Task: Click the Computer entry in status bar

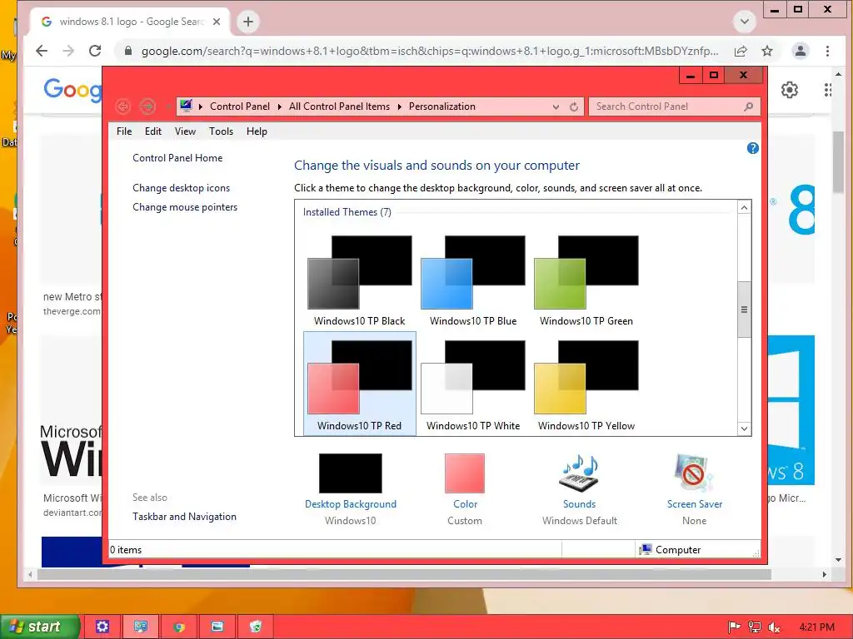Action: [670, 550]
